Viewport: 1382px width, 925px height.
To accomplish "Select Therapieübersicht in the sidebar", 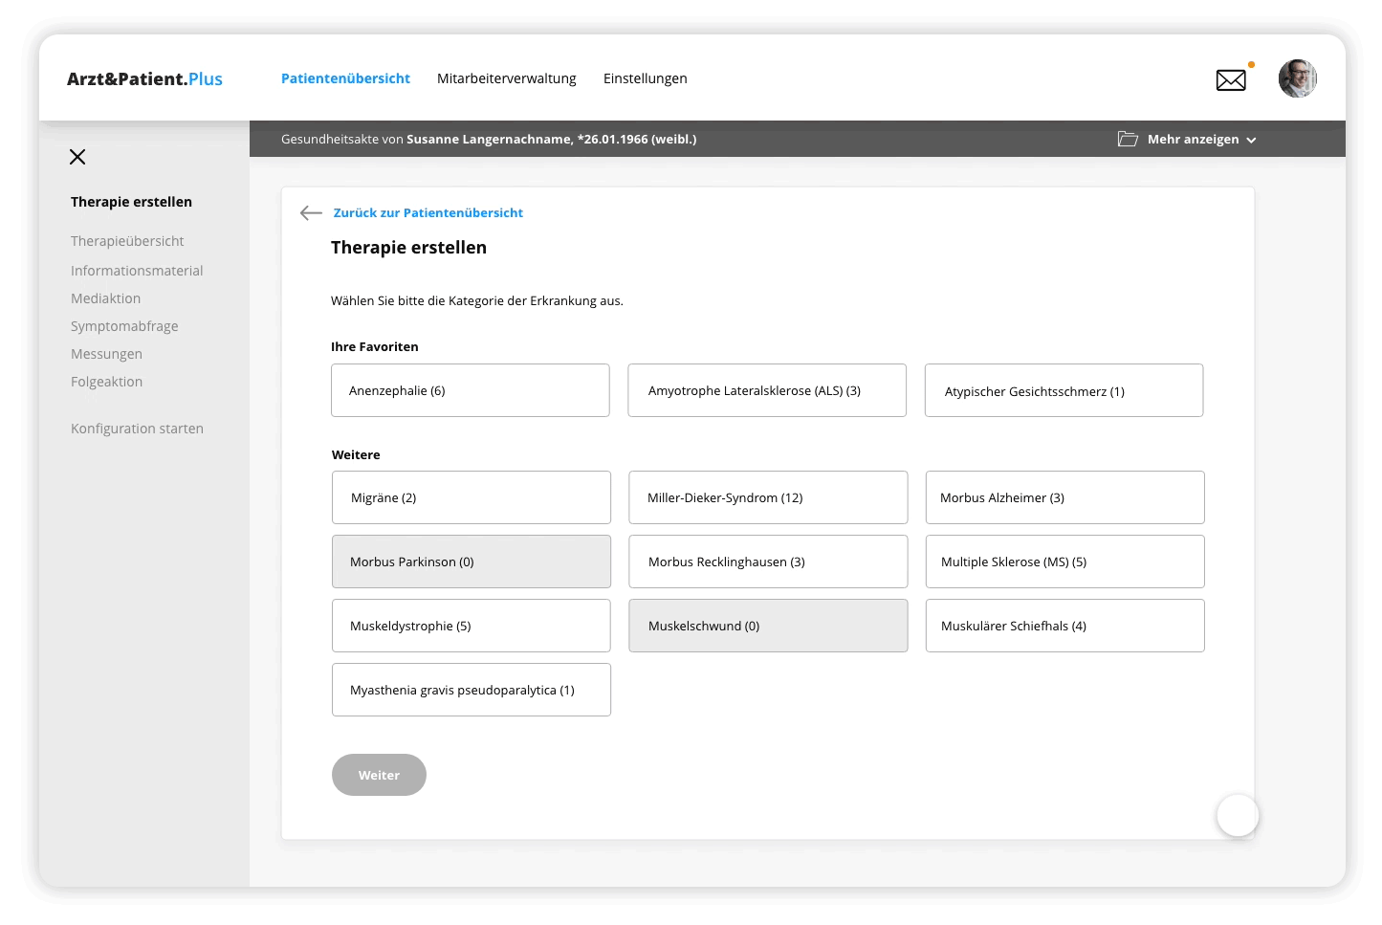I will click(127, 241).
